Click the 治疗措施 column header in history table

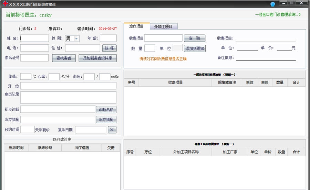click(81, 148)
